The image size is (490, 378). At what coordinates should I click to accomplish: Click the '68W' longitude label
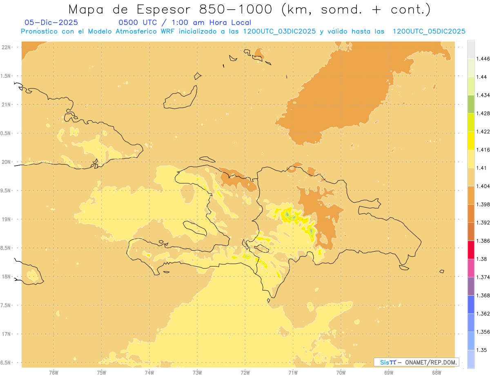pos(437,372)
